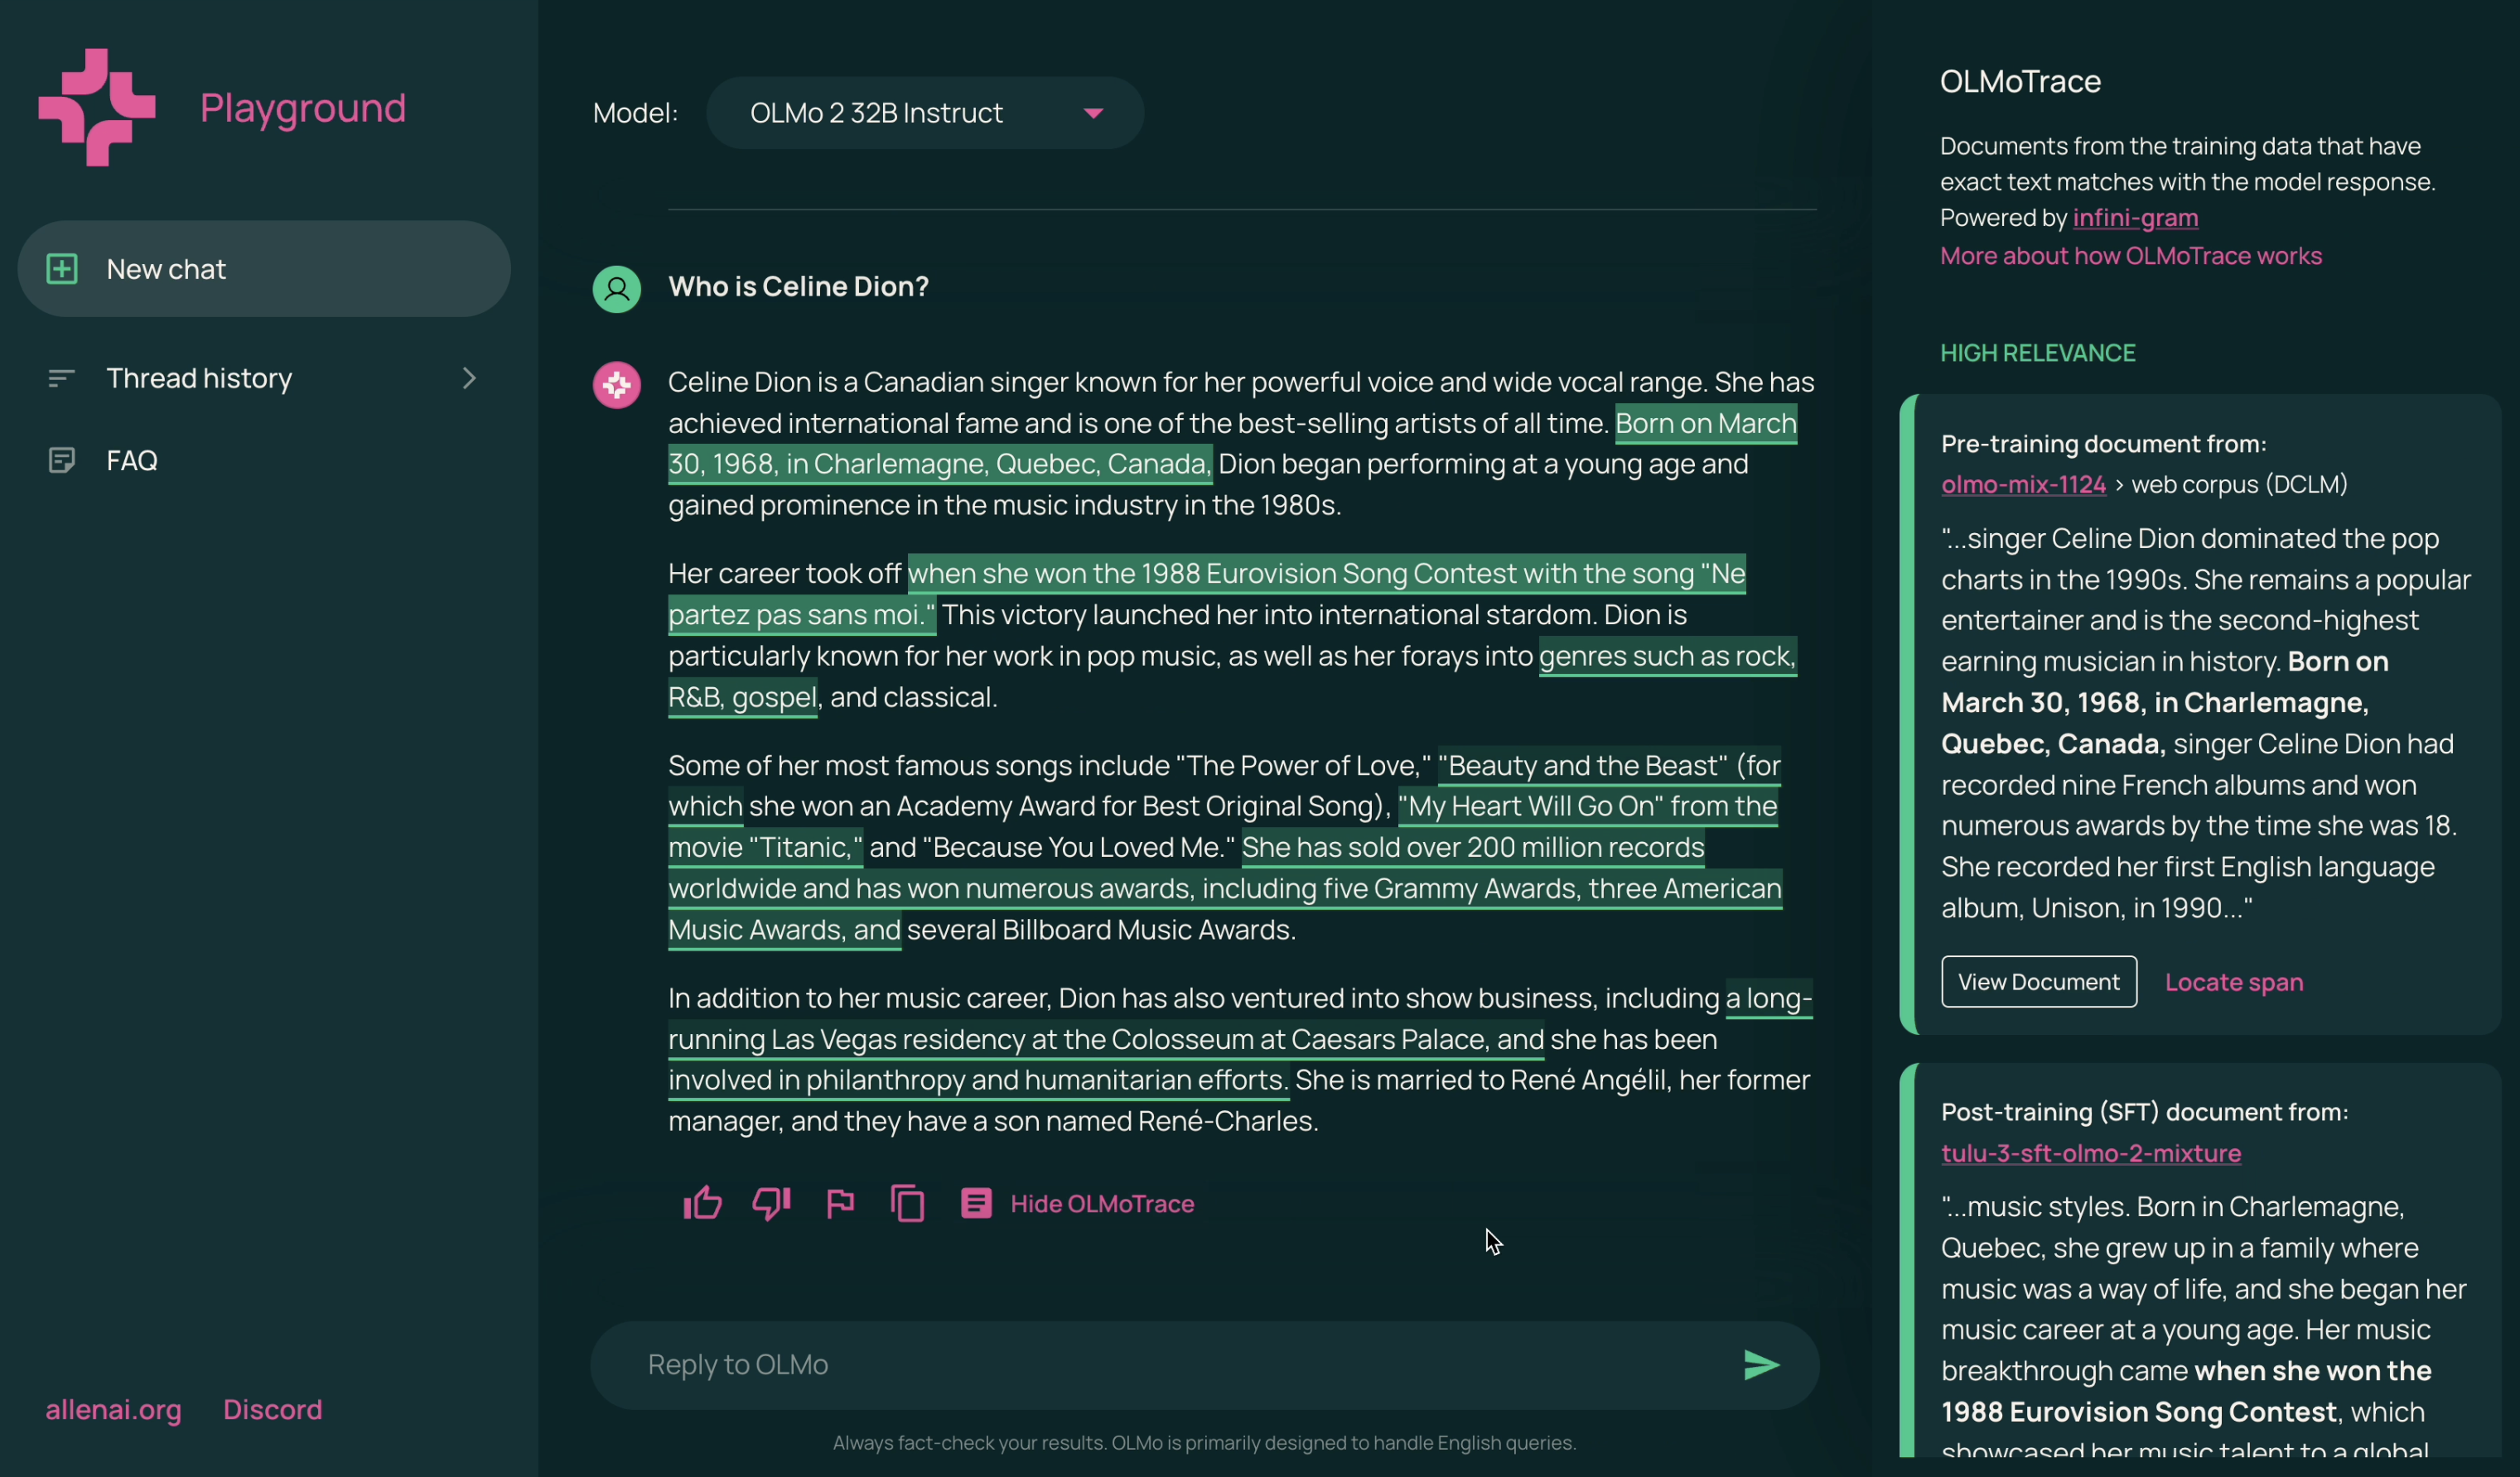Screen dimensions: 2520x1477
Task: Copy the response with the copy icon
Action: 907,1202
